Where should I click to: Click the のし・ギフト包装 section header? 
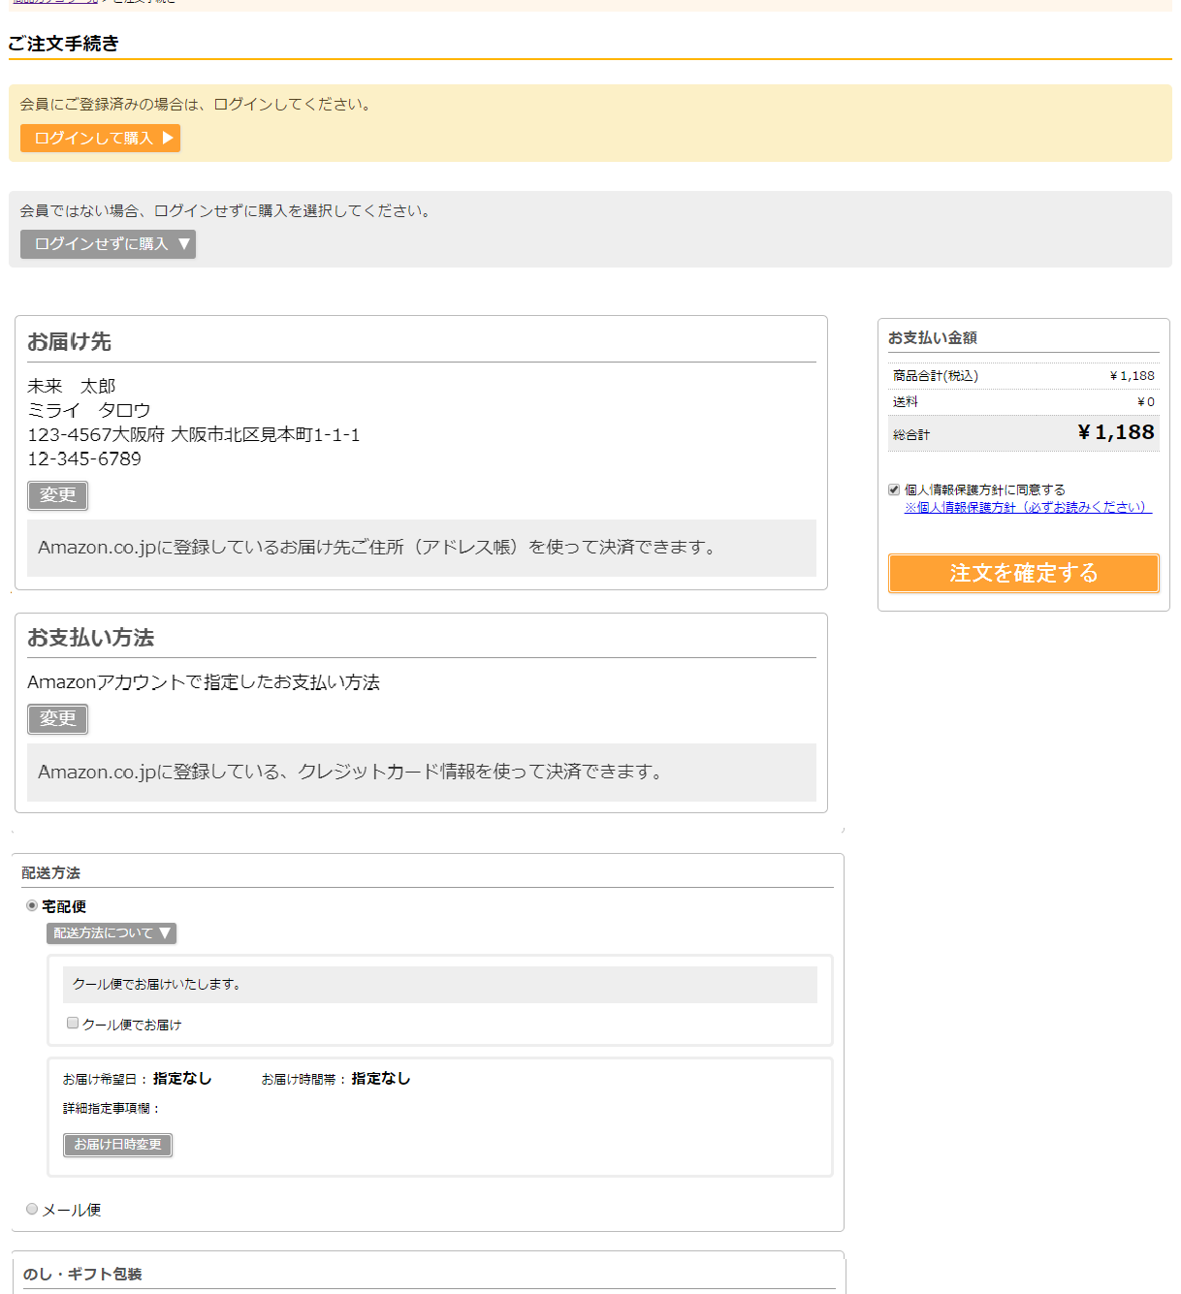click(x=82, y=1274)
